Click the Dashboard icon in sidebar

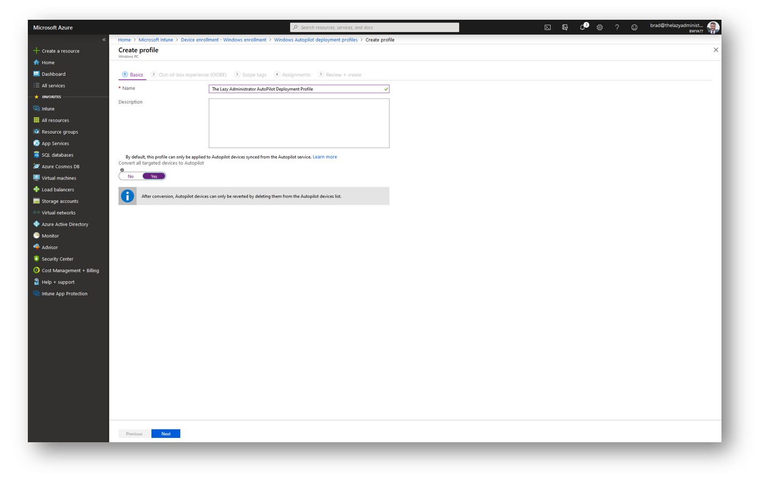tap(36, 74)
